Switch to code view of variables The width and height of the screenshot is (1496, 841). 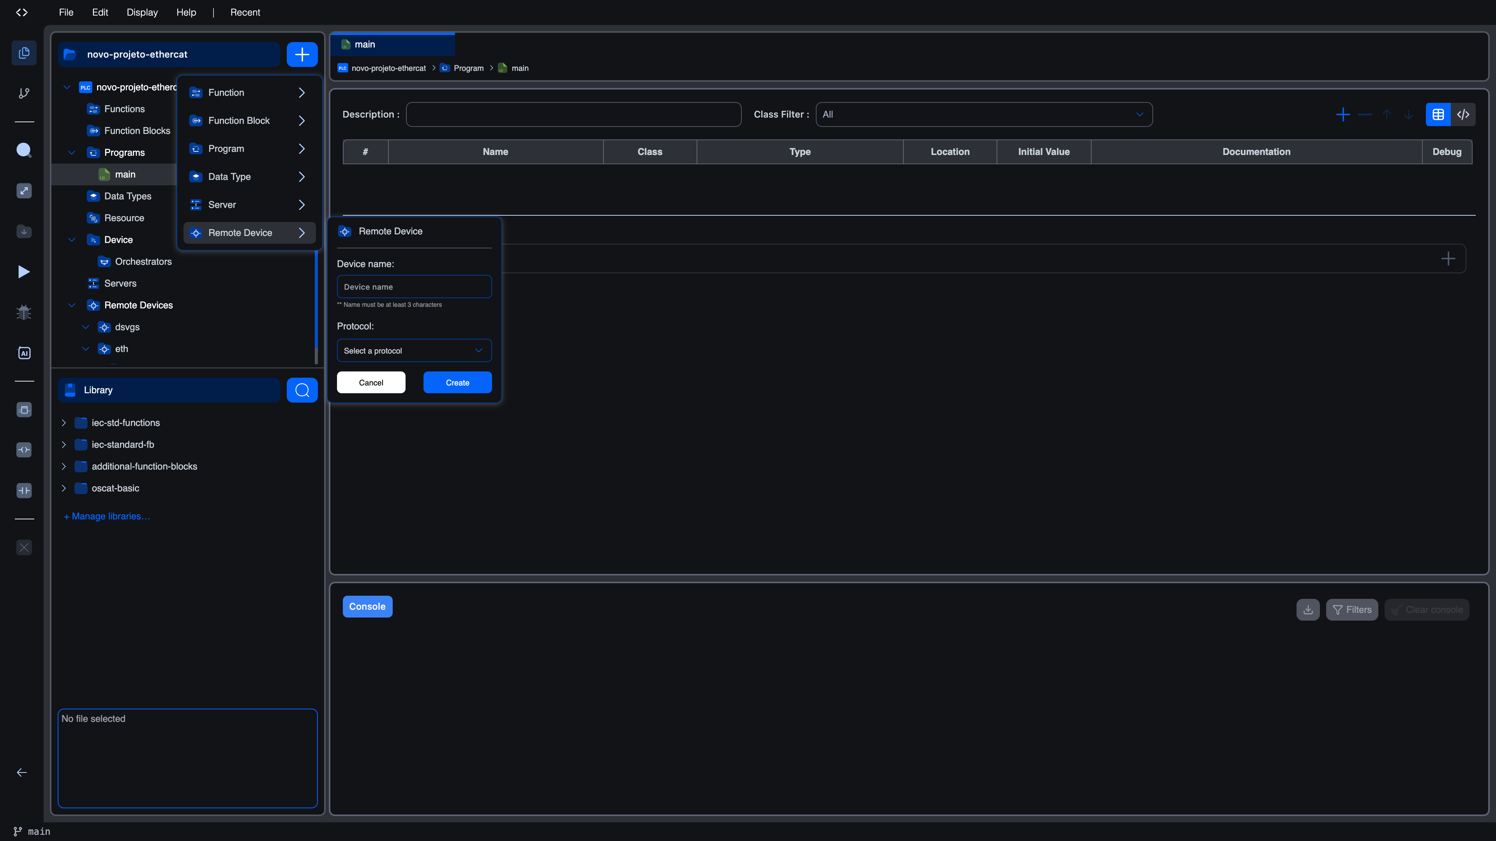click(1463, 114)
